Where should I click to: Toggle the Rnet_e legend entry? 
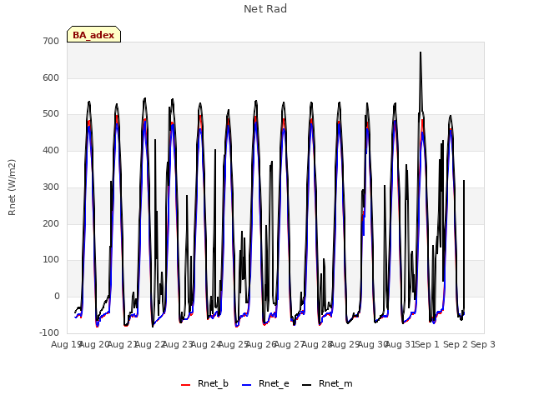(x=265, y=384)
